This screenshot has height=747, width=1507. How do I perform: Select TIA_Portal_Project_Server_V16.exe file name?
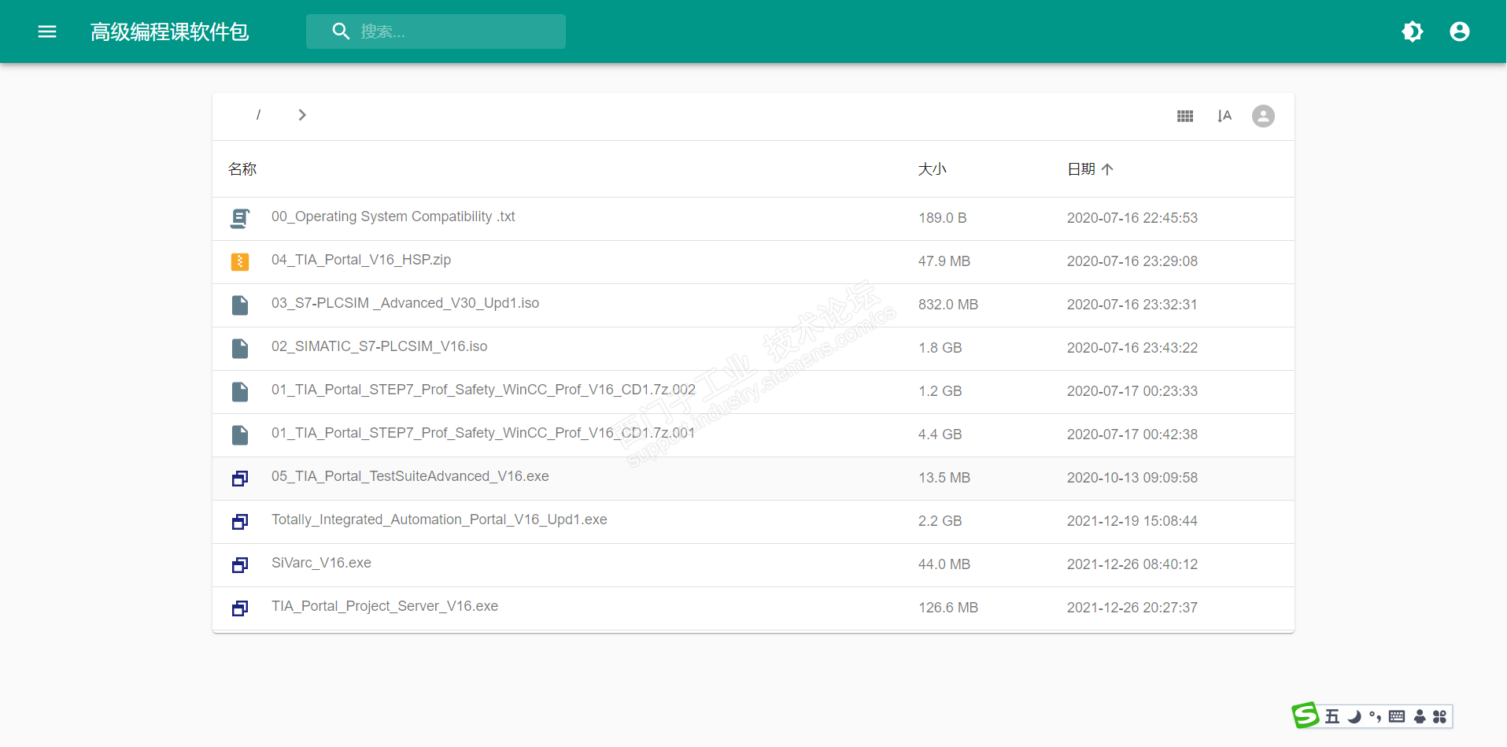[x=385, y=606]
